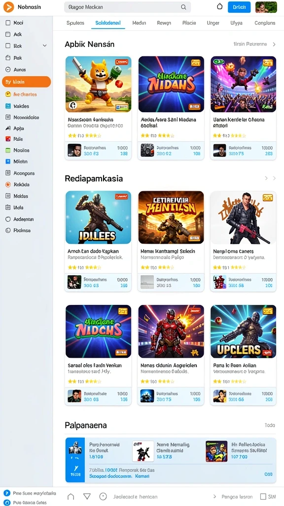Open the IDILEES game thumbnail

click(99, 217)
